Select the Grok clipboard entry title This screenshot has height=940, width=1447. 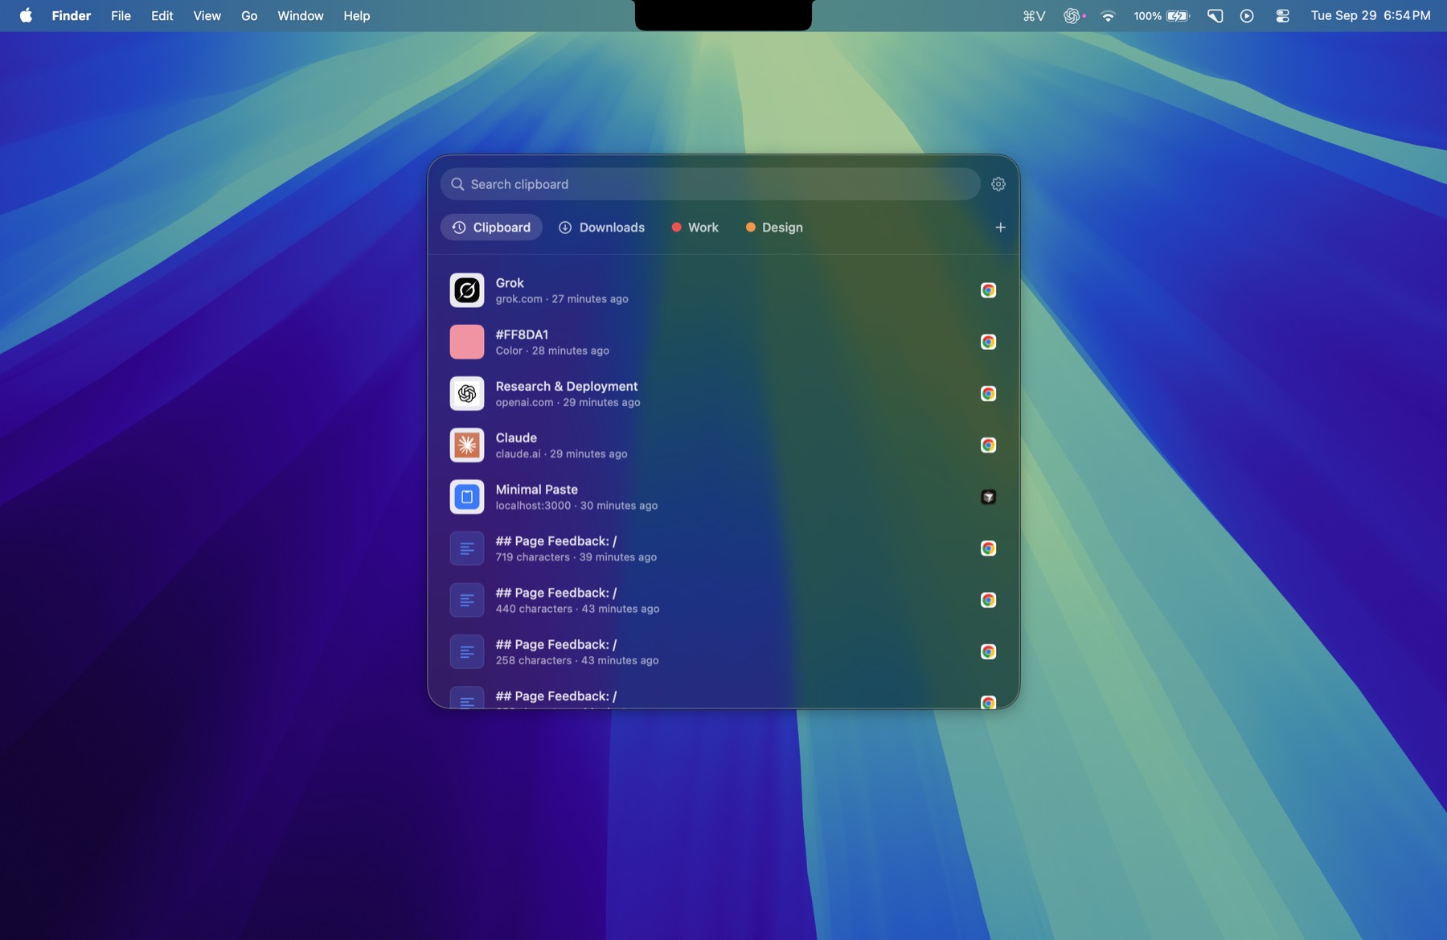point(510,283)
